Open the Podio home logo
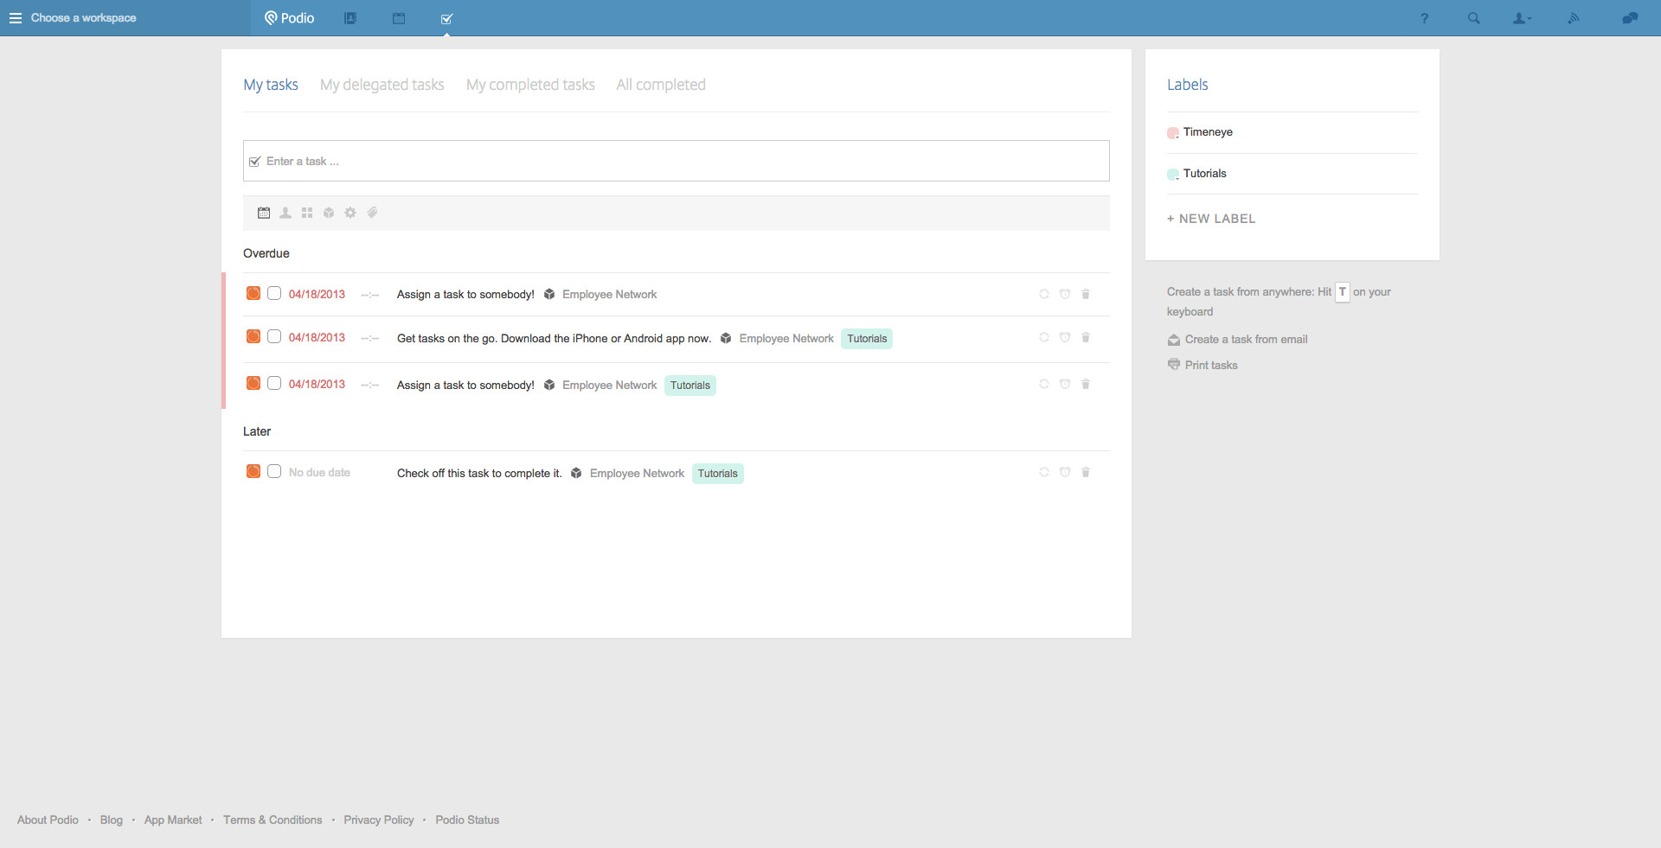 (289, 18)
